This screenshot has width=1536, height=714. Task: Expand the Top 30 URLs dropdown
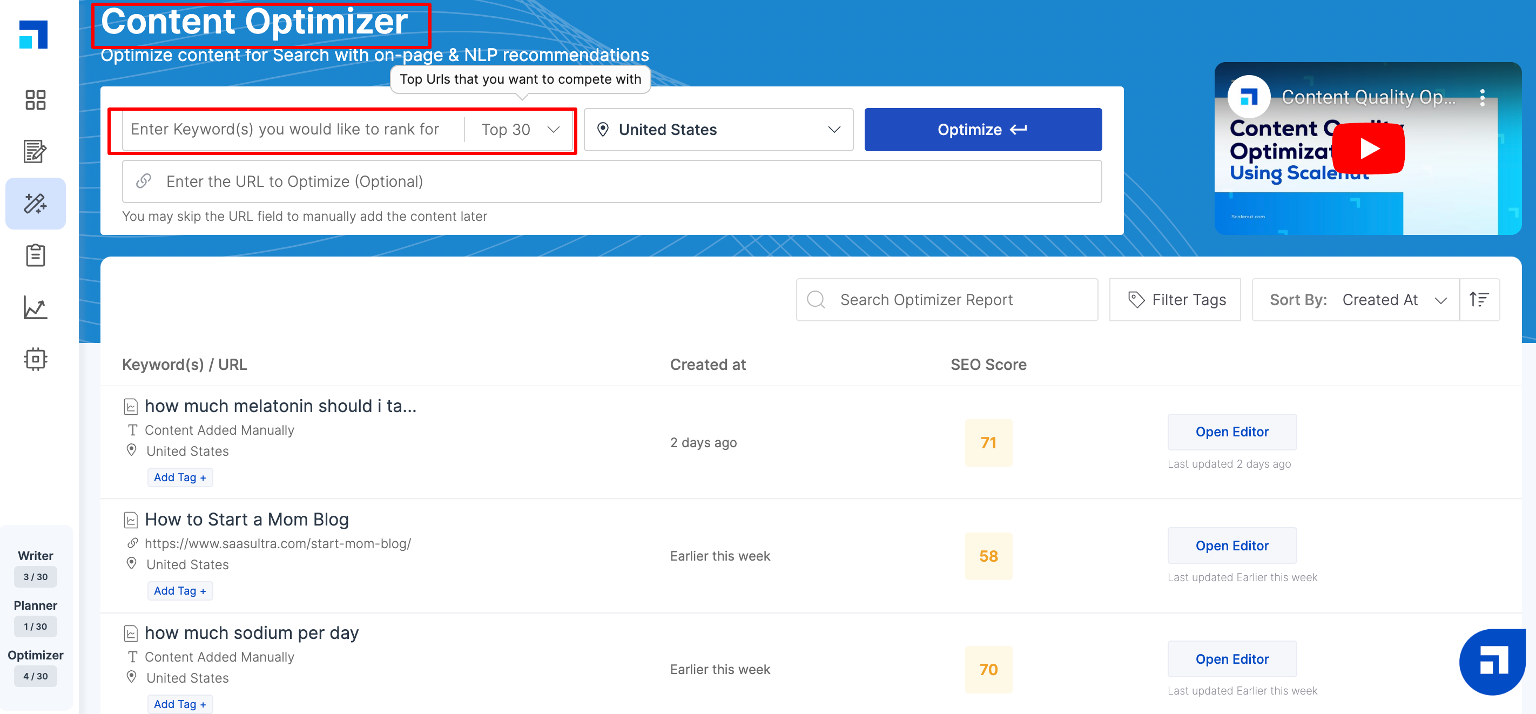[x=520, y=130]
